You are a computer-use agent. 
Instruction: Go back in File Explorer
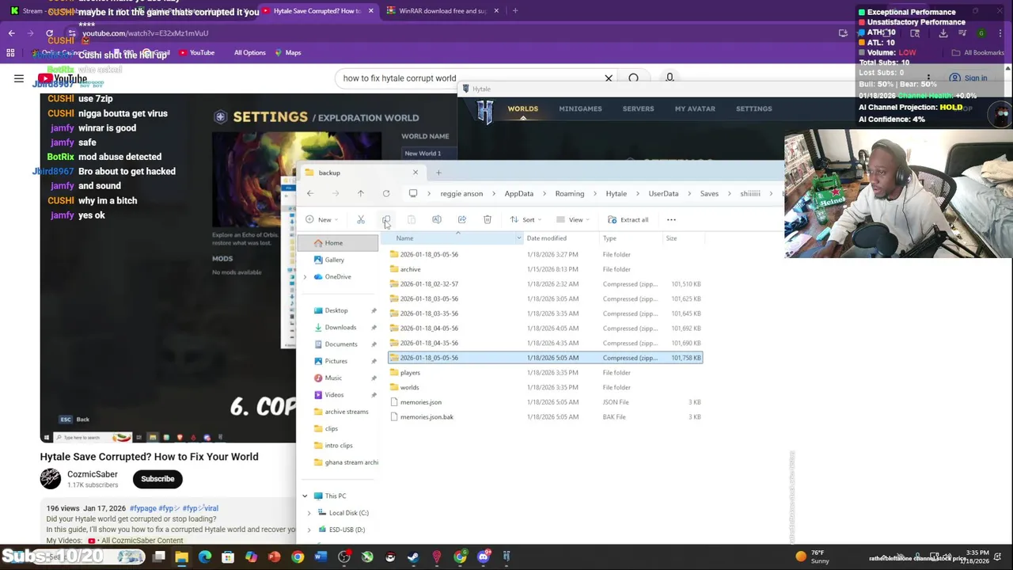coord(310,193)
